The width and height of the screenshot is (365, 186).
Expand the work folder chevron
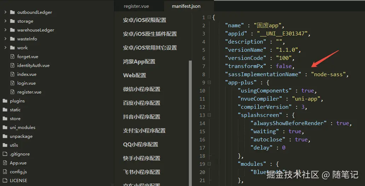(5, 47)
